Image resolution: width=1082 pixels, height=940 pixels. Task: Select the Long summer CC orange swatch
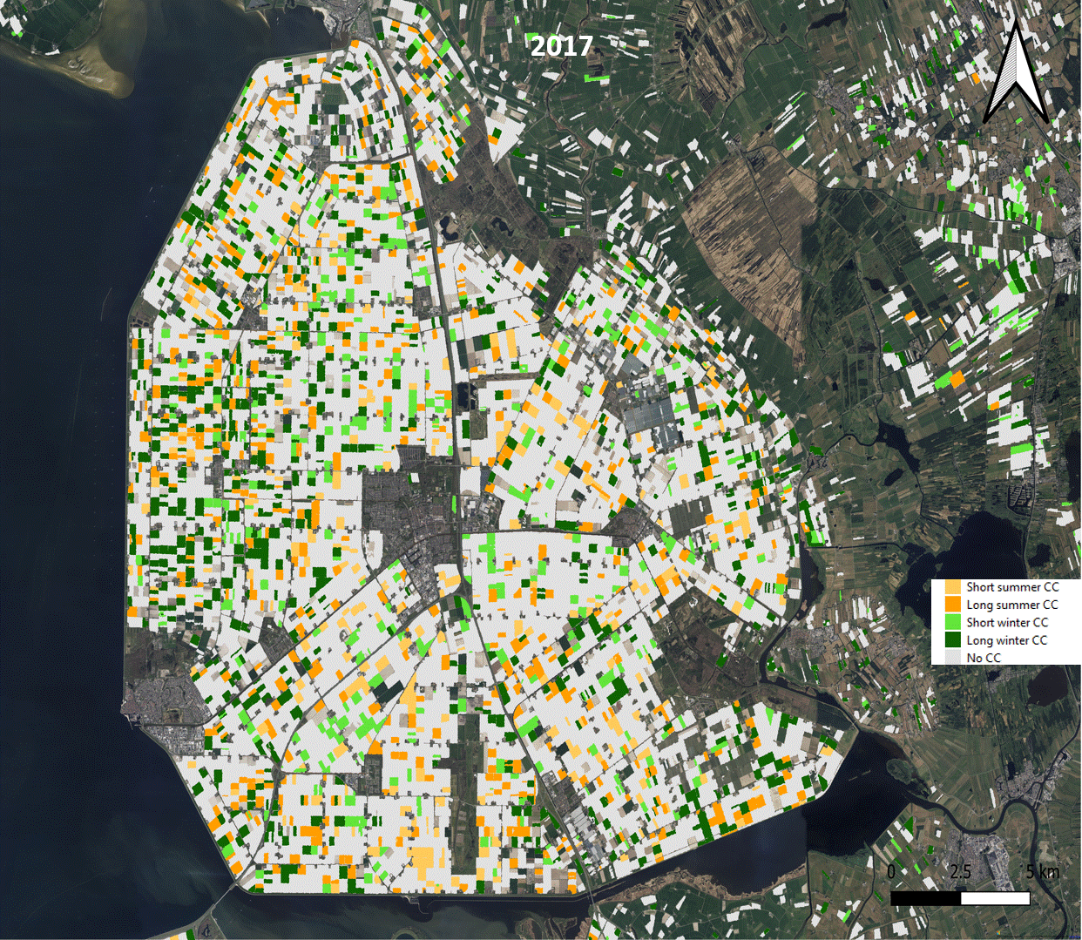click(953, 605)
